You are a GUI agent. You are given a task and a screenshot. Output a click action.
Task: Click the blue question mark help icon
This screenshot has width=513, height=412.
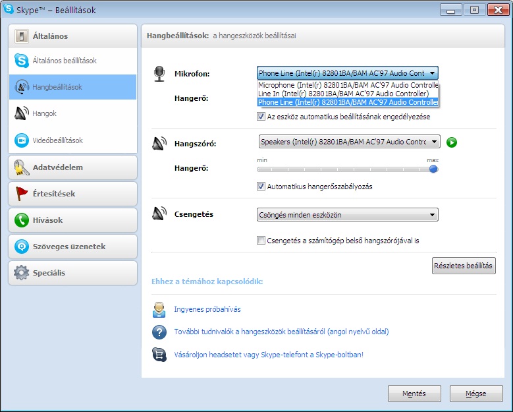[159, 332]
